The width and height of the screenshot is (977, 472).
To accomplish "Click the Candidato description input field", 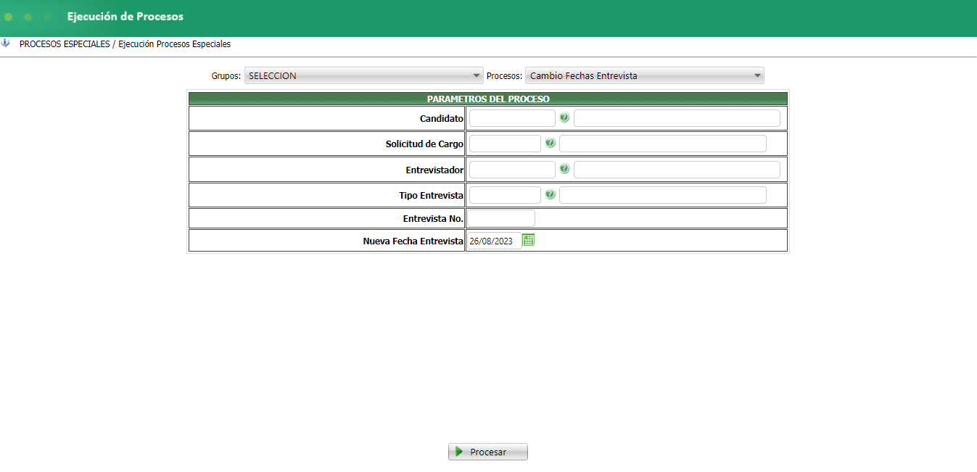I will (x=677, y=118).
